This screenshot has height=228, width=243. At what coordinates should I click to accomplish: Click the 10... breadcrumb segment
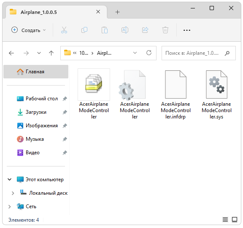(84, 53)
